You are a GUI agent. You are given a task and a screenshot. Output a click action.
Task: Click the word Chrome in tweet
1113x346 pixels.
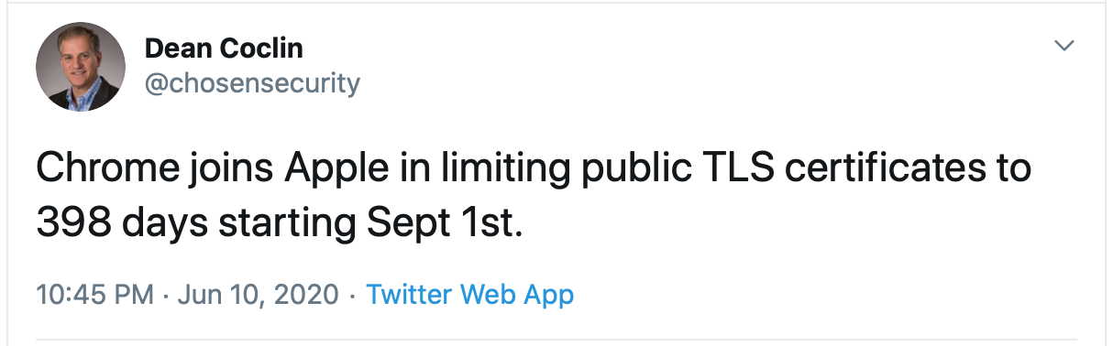92,169
